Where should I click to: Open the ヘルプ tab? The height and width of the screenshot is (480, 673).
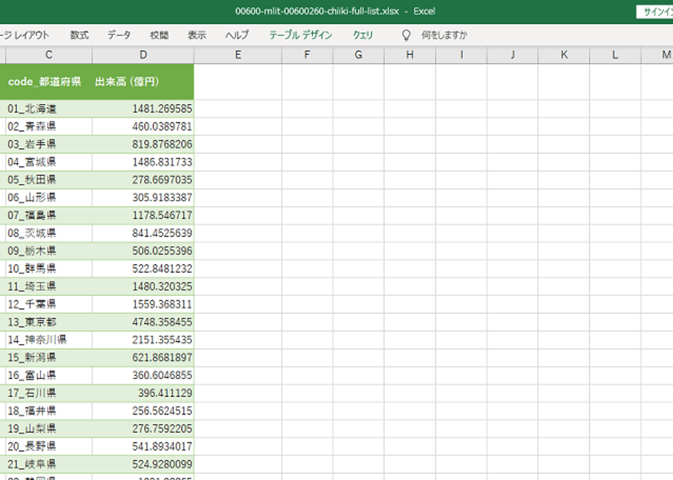click(x=237, y=35)
